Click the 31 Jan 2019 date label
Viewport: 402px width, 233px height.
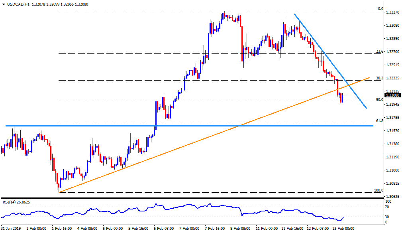tap(11, 229)
